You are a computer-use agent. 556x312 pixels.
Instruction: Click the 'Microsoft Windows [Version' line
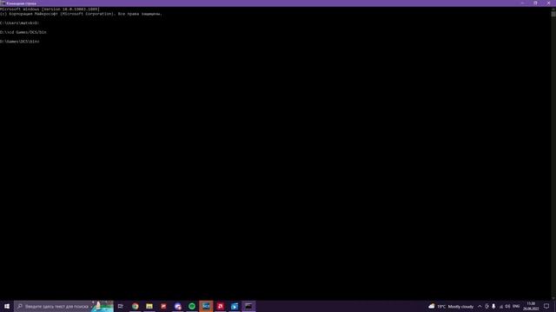click(x=50, y=10)
